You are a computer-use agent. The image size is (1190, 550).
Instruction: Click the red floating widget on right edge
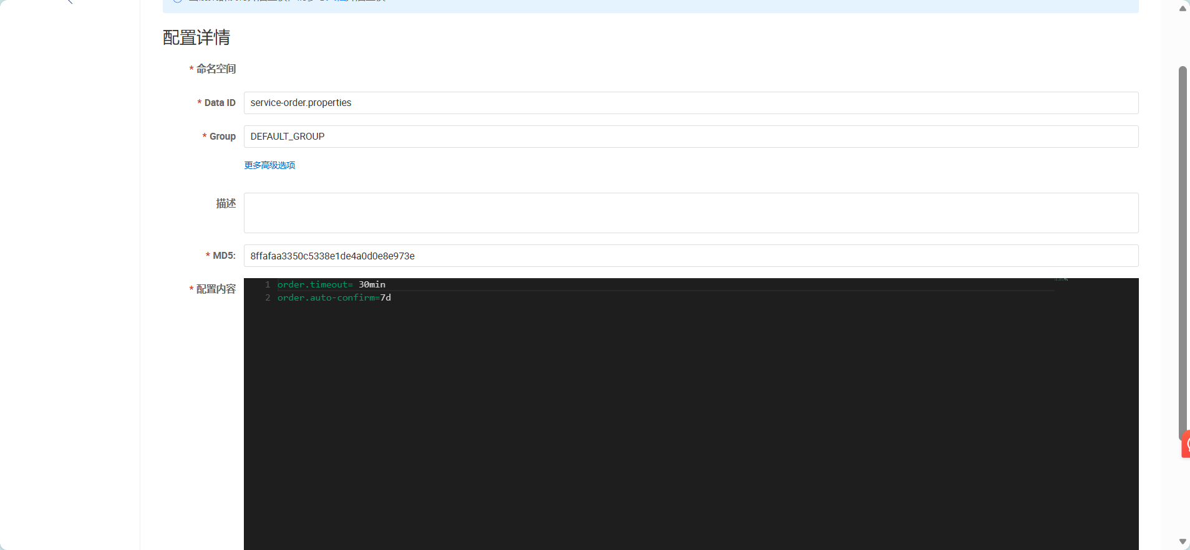pyautogui.click(x=1186, y=444)
